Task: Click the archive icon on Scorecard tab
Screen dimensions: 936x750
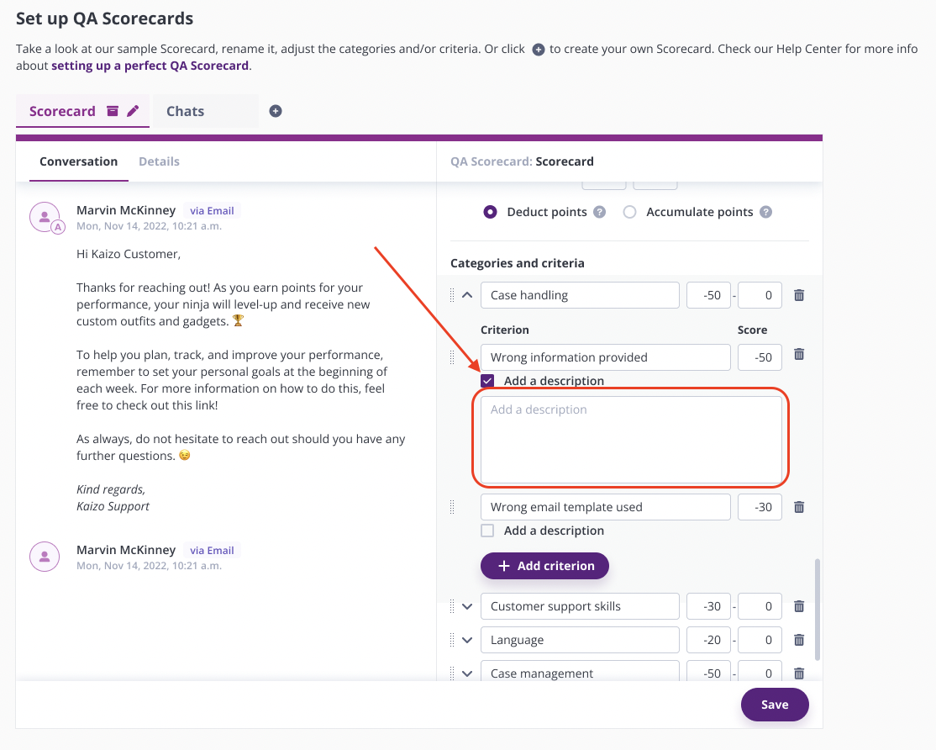Action: coord(113,110)
